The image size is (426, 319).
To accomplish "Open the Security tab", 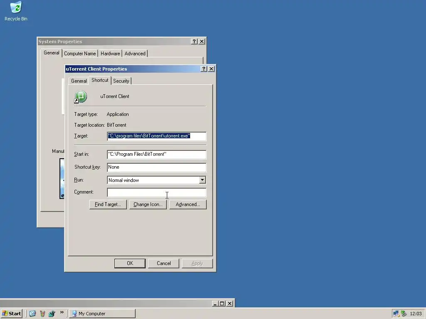I will pyautogui.click(x=121, y=81).
